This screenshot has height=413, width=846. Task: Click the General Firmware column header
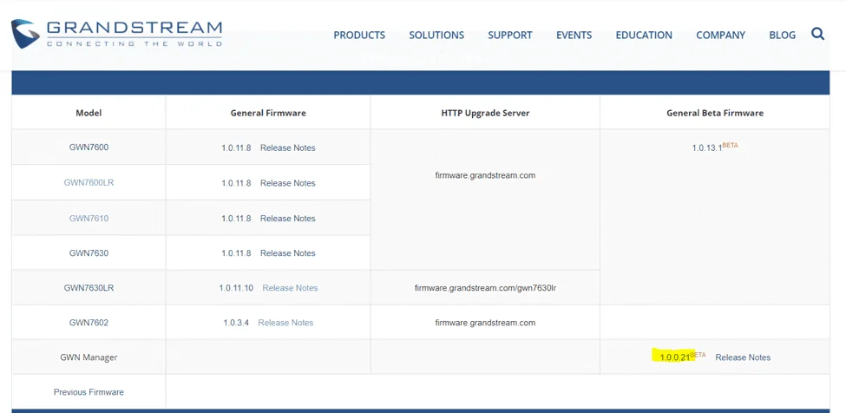pos(268,113)
